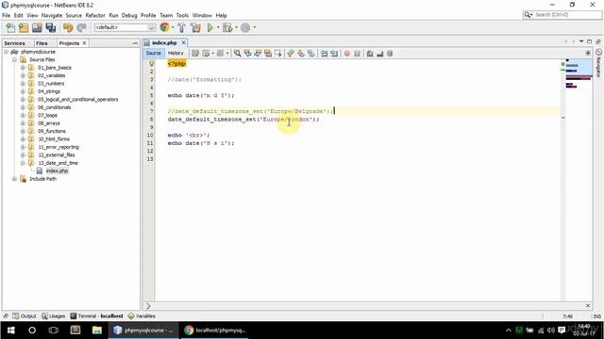Click the Last Edit editor toolbar icon
604x339 pixels.
pos(195,54)
